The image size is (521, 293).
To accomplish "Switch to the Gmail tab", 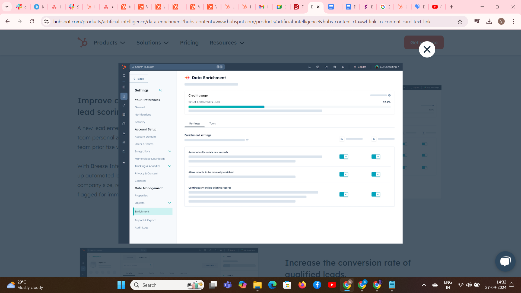I will click(264, 7).
